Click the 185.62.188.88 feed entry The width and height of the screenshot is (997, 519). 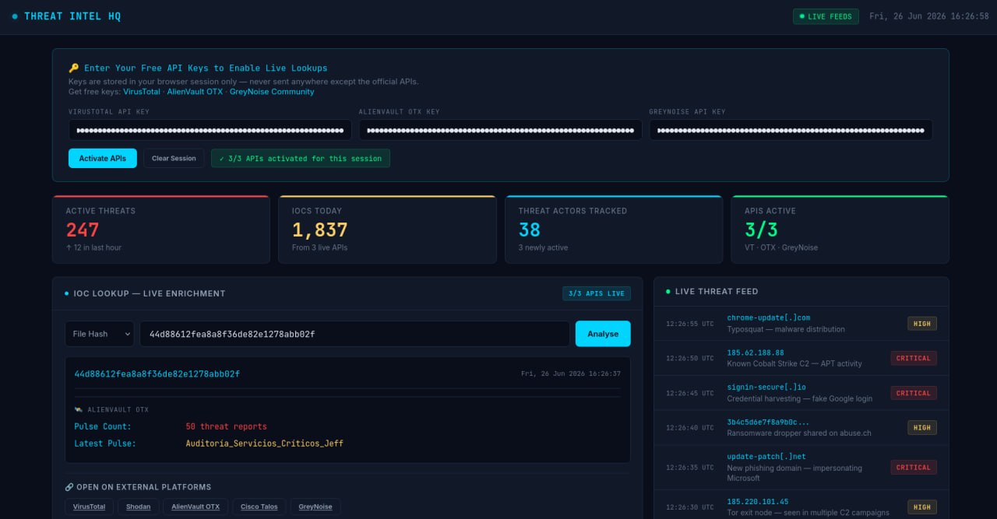(801, 358)
